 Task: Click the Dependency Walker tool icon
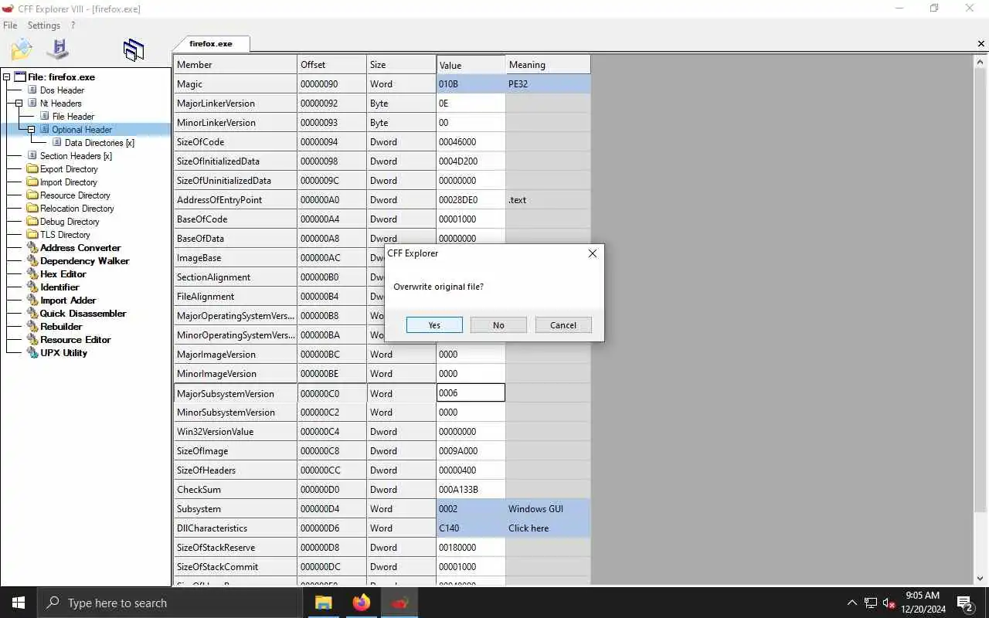32,260
